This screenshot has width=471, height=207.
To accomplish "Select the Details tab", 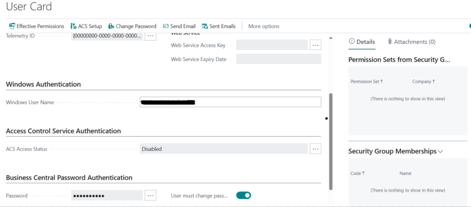I will click(x=362, y=42).
